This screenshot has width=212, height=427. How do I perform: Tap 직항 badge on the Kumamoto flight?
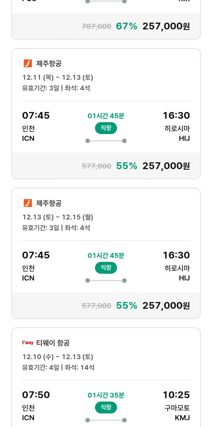tap(106, 407)
